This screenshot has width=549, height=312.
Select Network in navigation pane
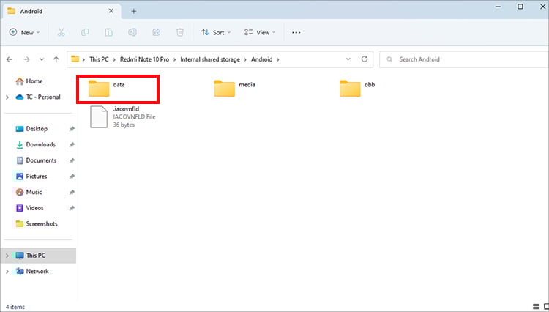(32, 272)
